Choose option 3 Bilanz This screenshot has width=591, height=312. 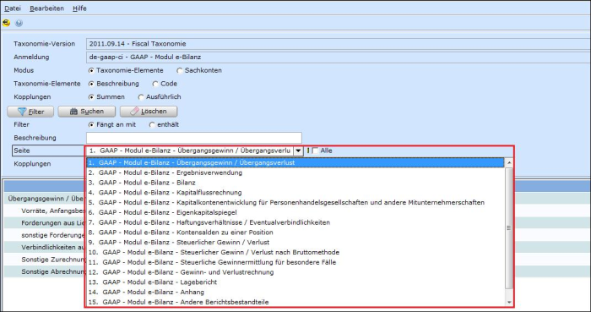(x=295, y=183)
